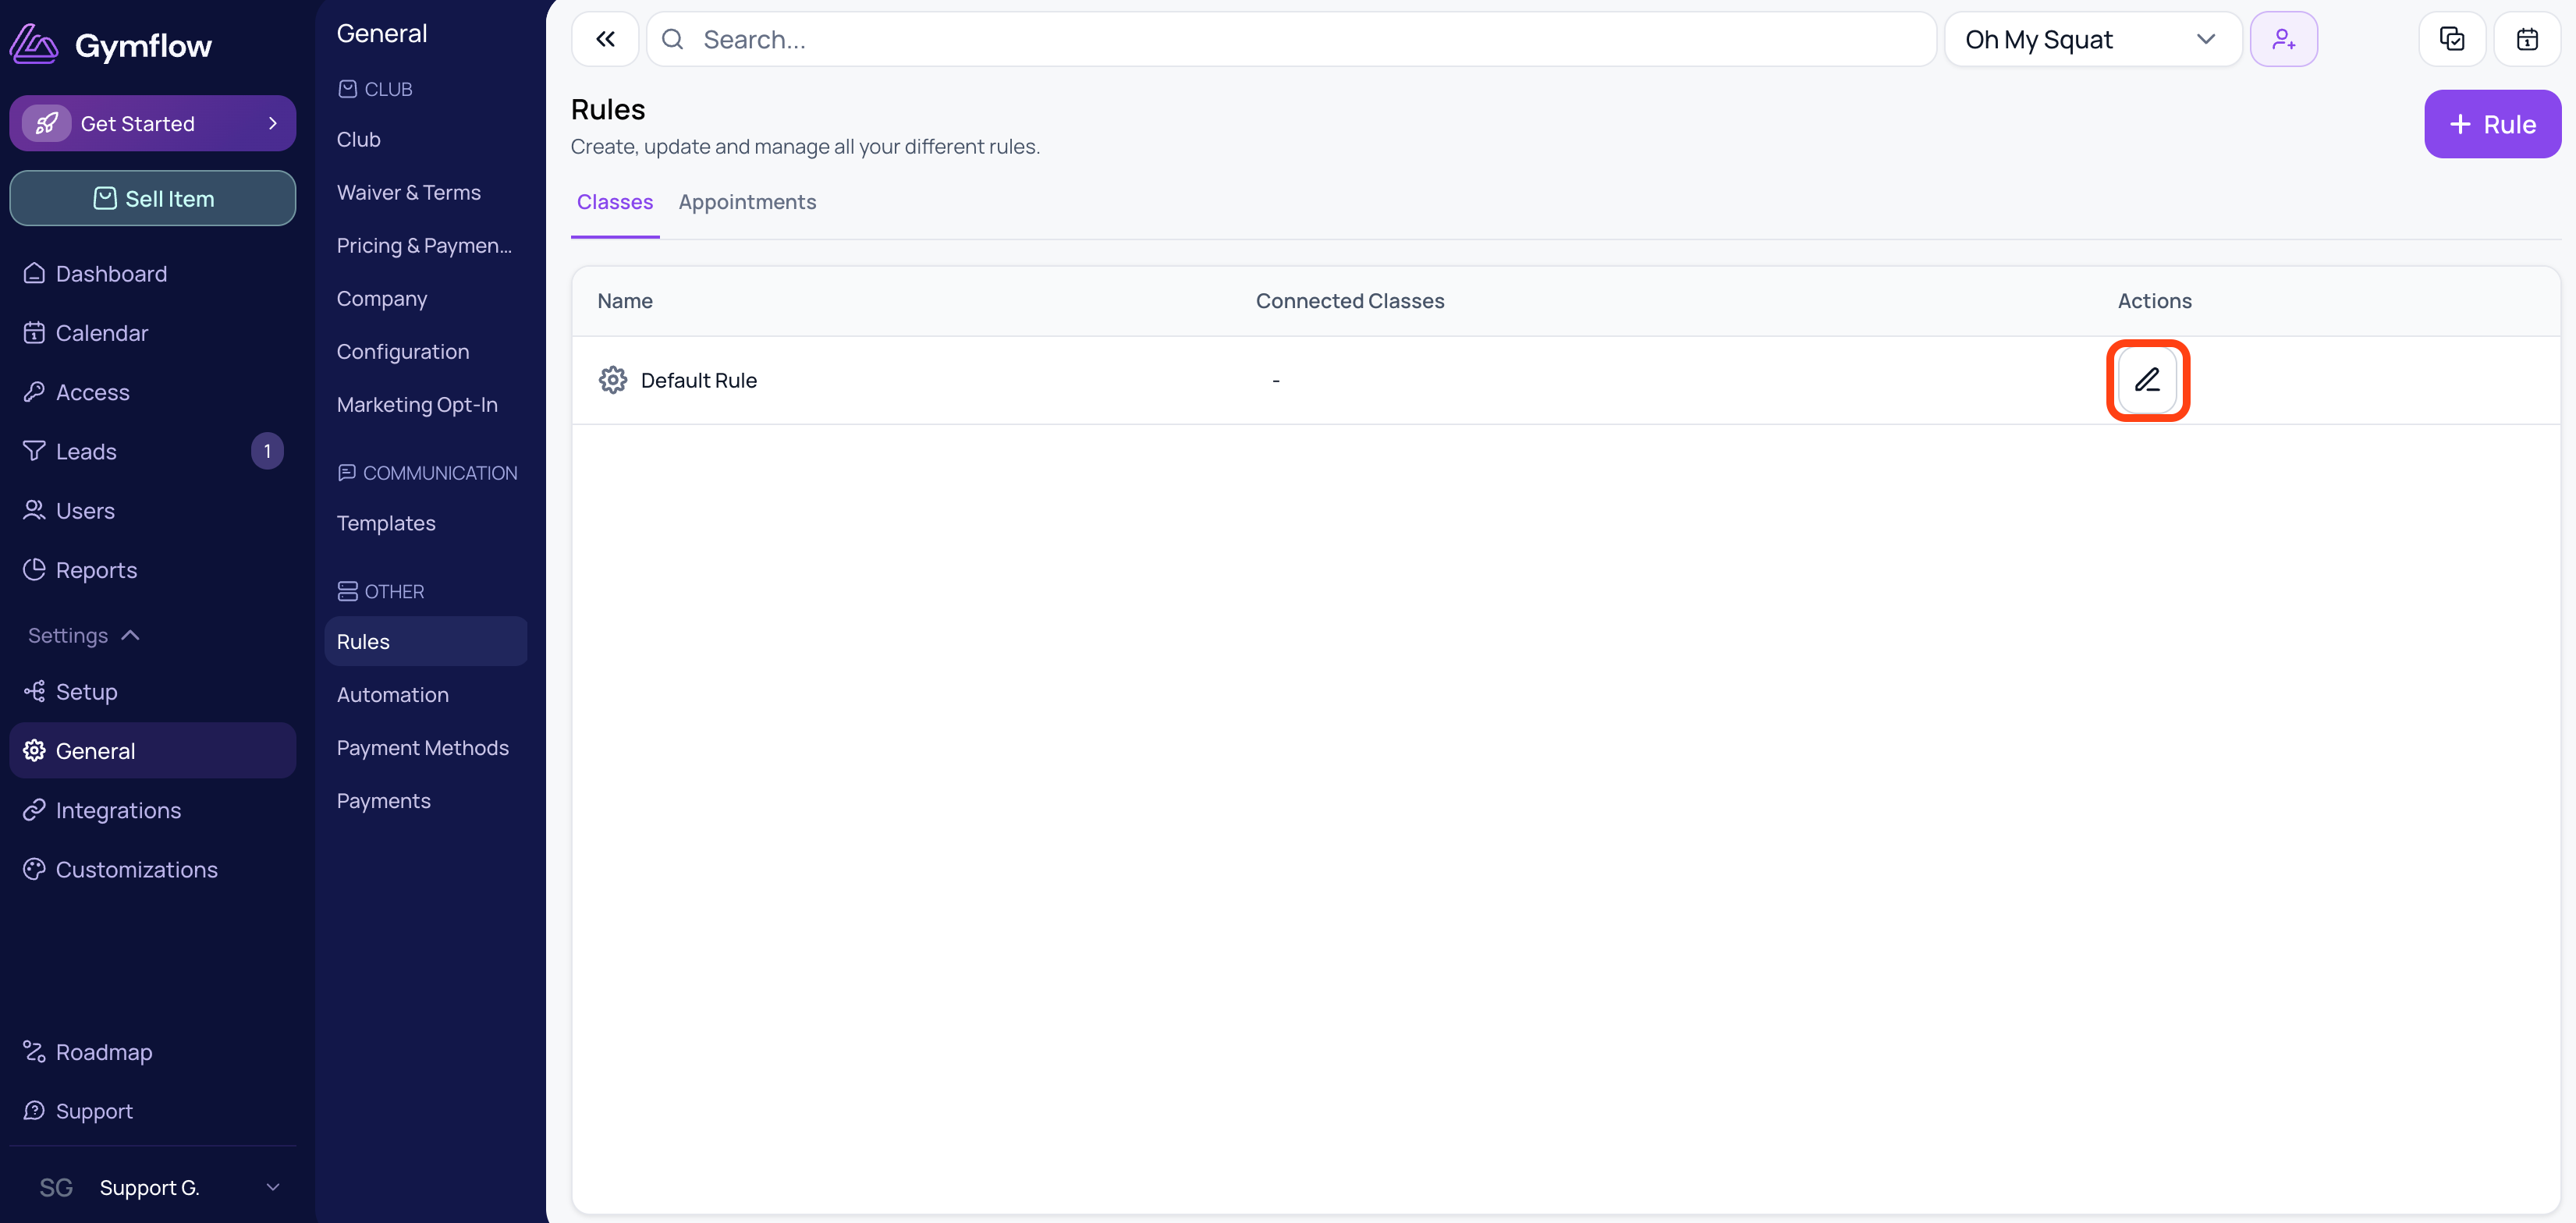Click the + Rule button
Screen dimensions: 2576x1223
[2492, 124]
